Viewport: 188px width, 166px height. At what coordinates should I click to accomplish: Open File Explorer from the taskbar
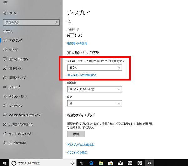tap(101, 163)
